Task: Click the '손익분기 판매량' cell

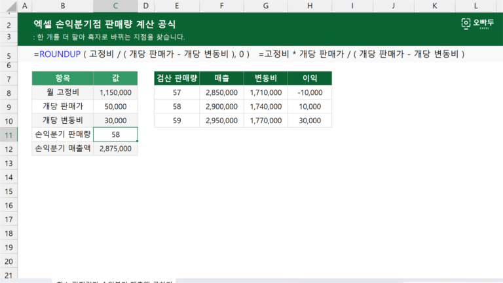Action: 63,134
